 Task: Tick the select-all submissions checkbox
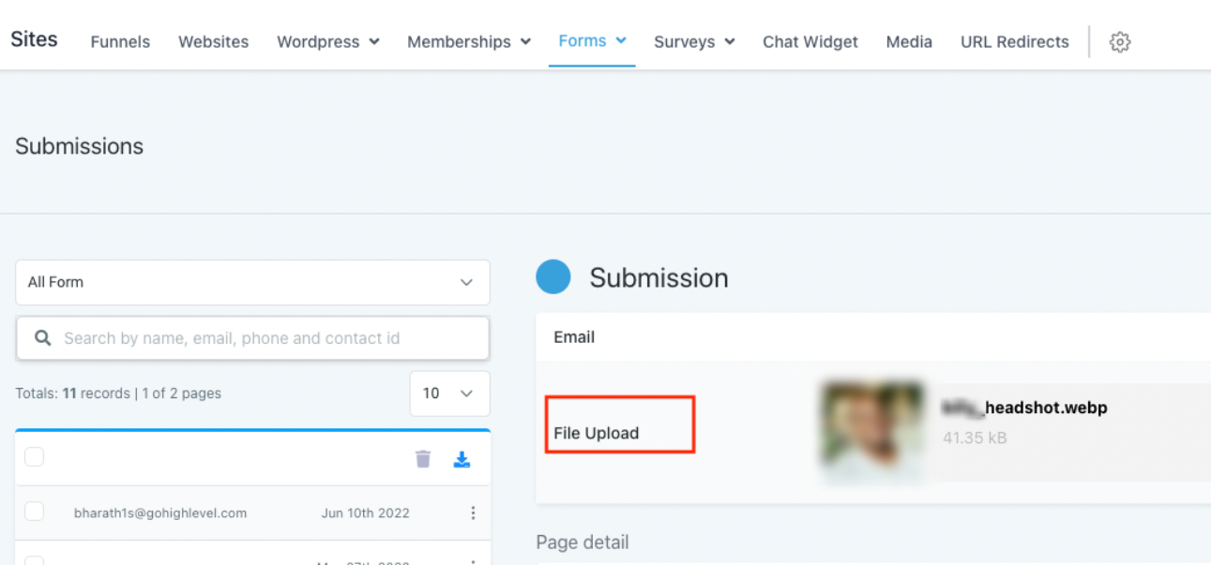[x=35, y=457]
